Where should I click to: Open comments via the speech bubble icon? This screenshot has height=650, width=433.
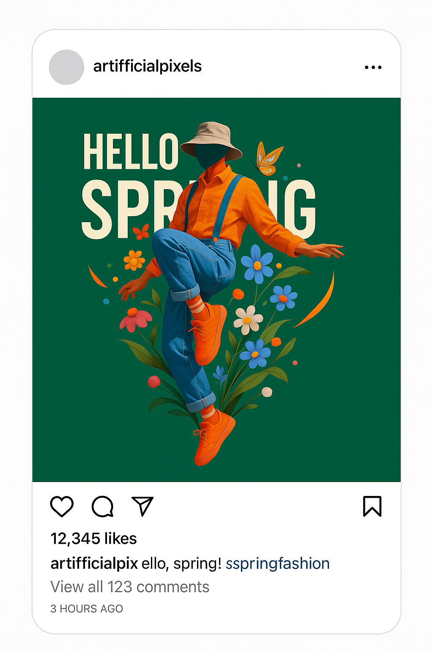pos(102,506)
